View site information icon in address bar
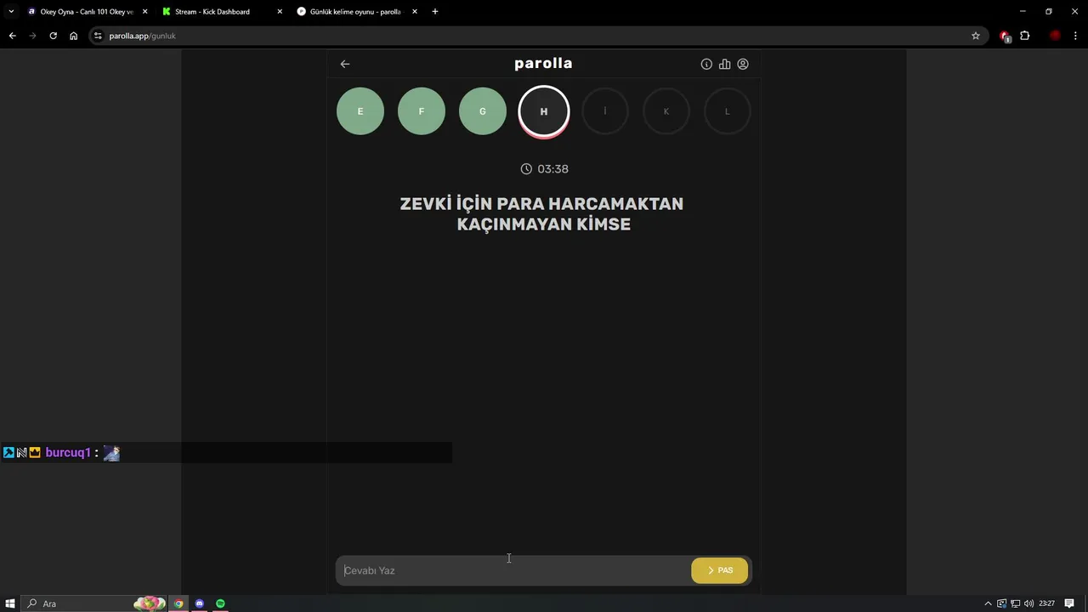 point(98,36)
